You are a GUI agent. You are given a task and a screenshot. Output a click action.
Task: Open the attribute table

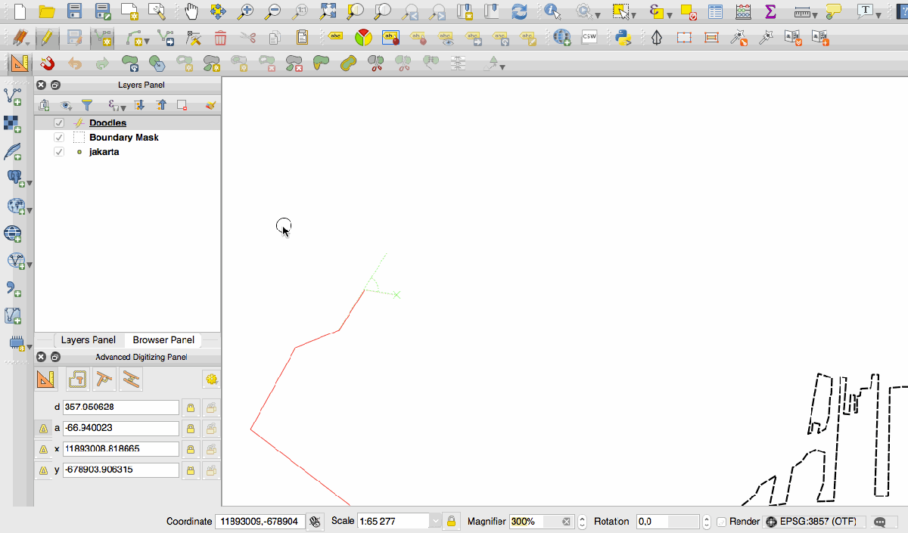coord(715,11)
